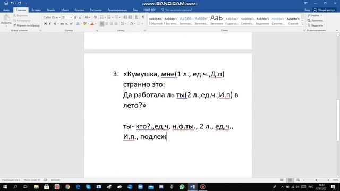Open the Clipboard group dialog launcher

pos(40,31)
